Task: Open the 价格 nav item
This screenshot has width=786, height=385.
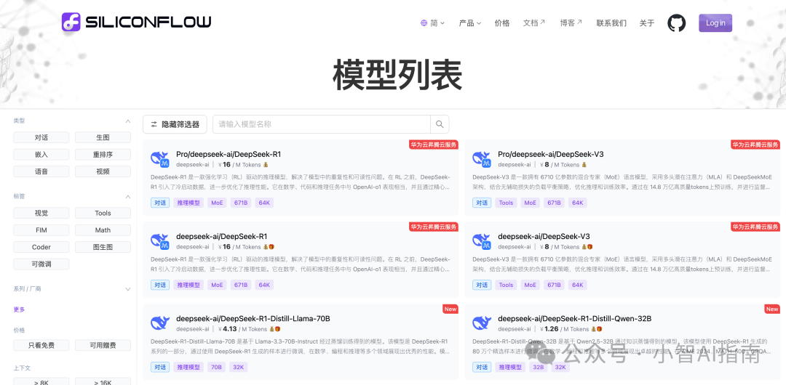Action: 501,23
